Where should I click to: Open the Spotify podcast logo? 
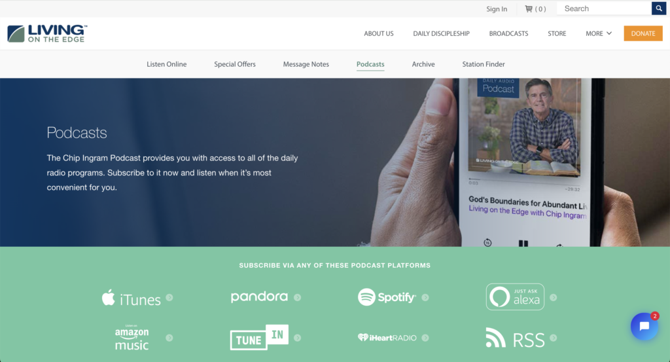387,297
